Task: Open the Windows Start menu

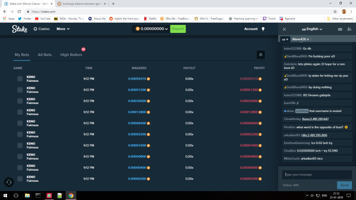Action: point(5,196)
